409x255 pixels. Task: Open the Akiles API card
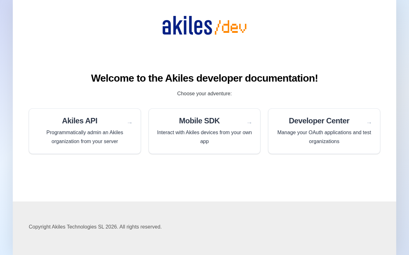point(85,131)
